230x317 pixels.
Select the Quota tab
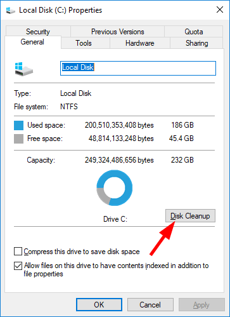[194, 32]
